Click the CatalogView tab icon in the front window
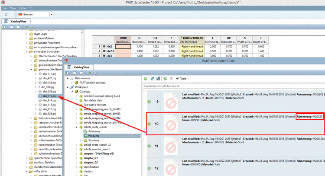This screenshot has height=176, width=325. click(x=70, y=67)
